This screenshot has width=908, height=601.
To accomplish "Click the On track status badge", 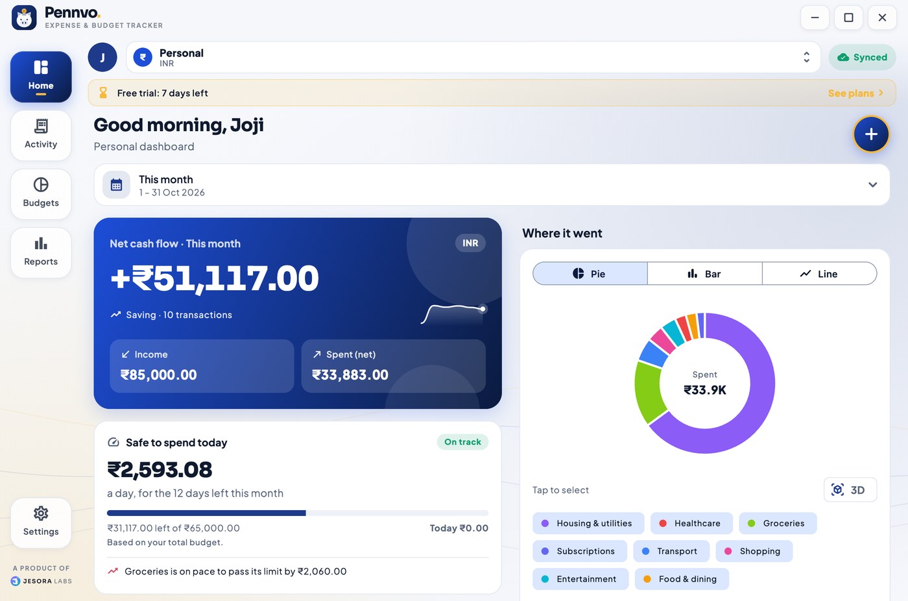I will [x=462, y=442].
